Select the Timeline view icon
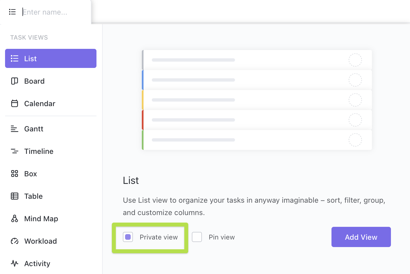The image size is (410, 274). click(15, 151)
